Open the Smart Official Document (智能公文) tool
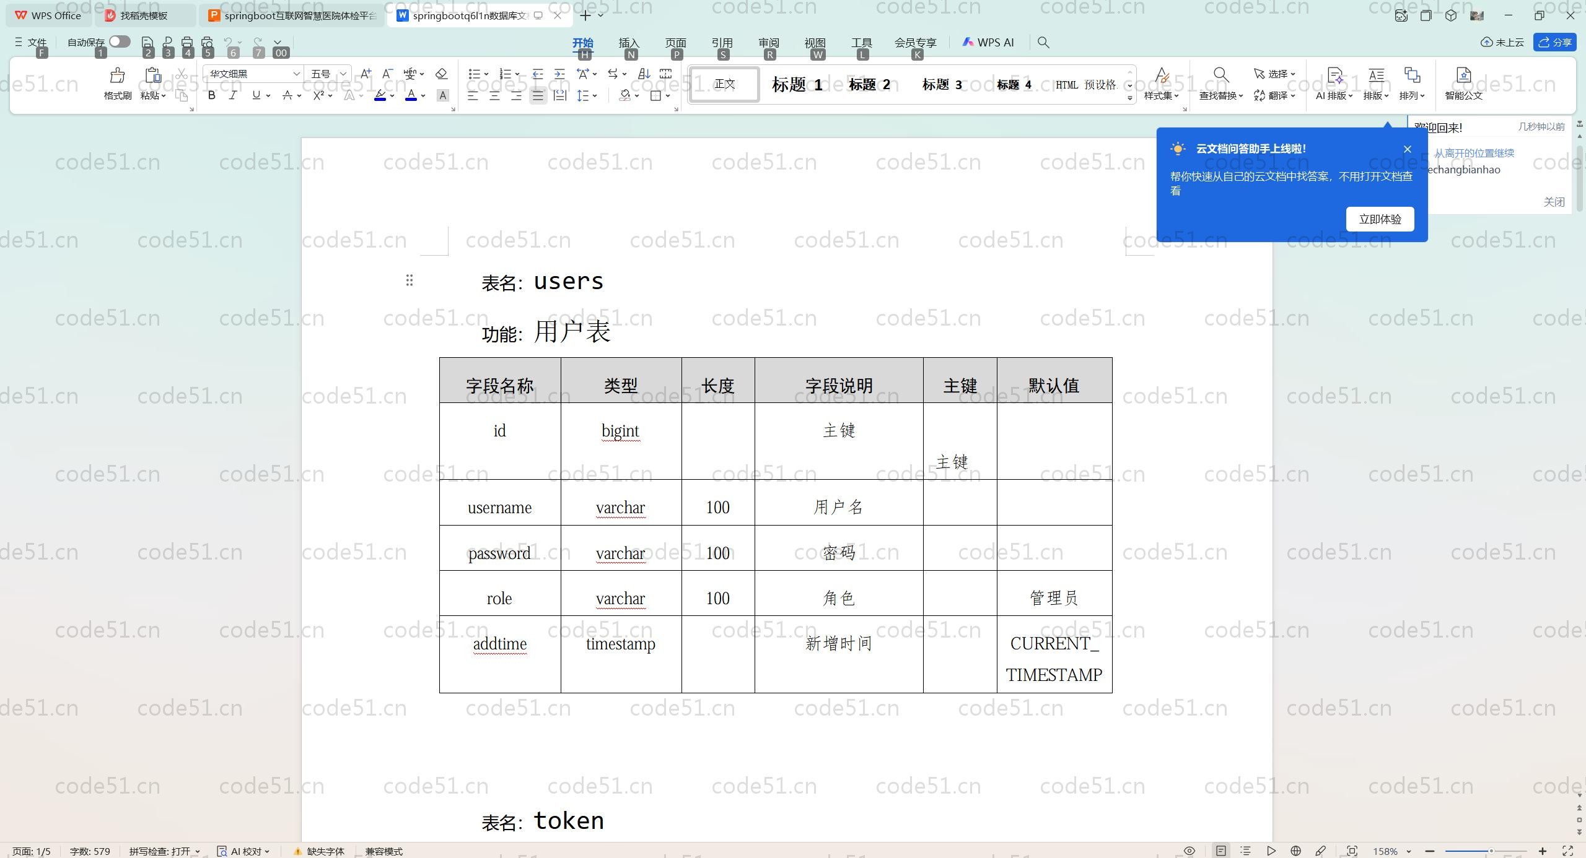This screenshot has width=1586, height=858. (x=1463, y=76)
